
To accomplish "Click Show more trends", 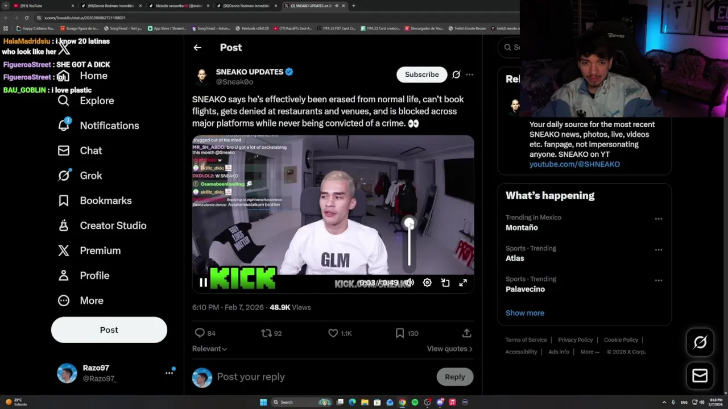I will [525, 313].
